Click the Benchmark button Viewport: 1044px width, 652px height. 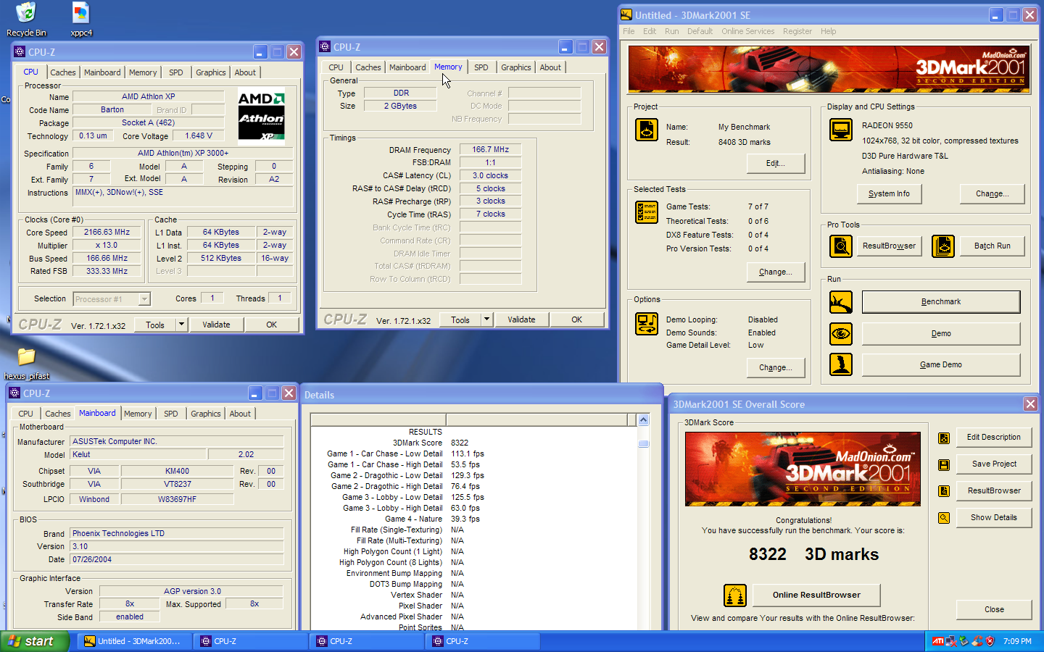(941, 302)
